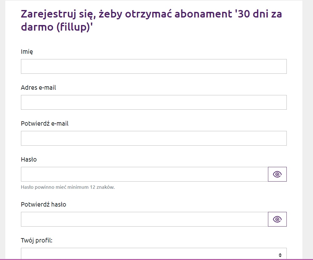Click the registration heading about 30 dni za darmo
This screenshot has height=260, width=313.
pos(151,20)
